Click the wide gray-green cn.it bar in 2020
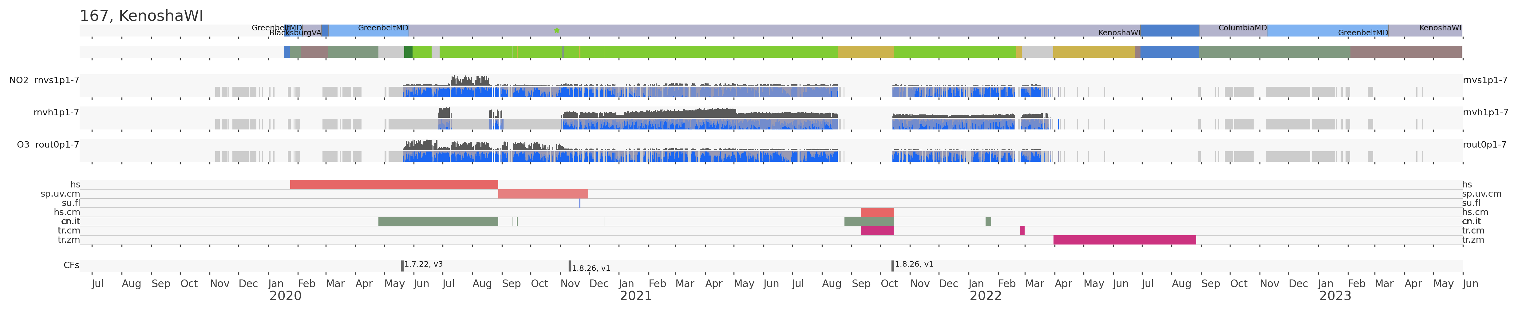 [x=438, y=221]
